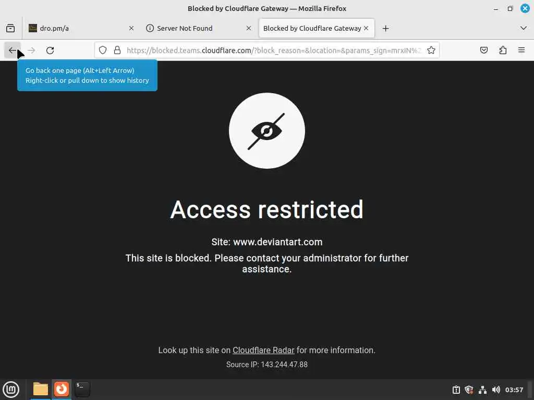Expand the list all tabs chevron
The height and width of the screenshot is (400, 534).
524,28
